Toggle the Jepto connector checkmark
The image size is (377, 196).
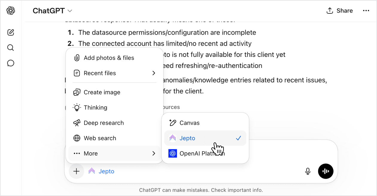238,138
